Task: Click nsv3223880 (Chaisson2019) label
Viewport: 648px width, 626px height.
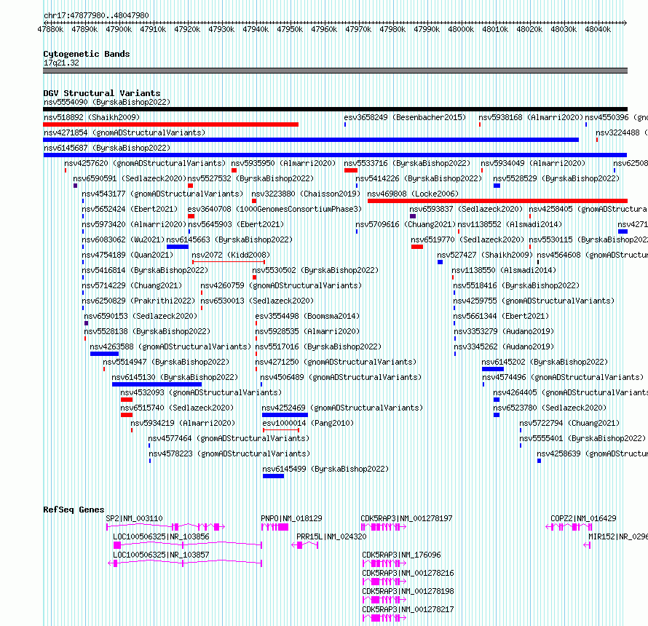Action: click(306, 194)
